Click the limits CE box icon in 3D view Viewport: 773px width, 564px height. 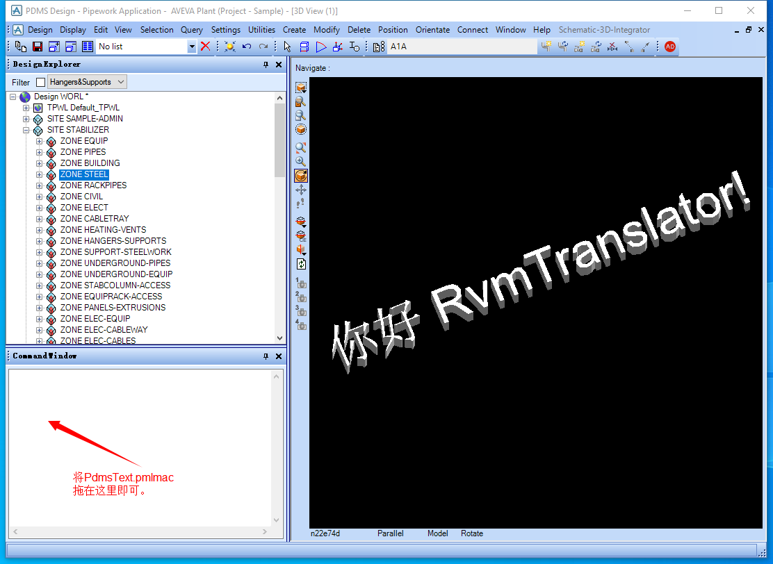301,88
